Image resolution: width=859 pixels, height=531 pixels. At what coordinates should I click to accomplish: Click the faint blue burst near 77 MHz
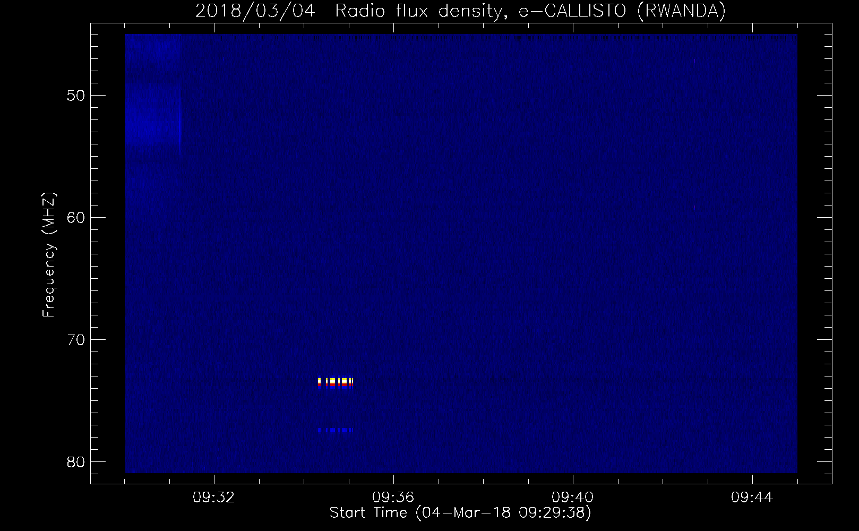[336, 430]
